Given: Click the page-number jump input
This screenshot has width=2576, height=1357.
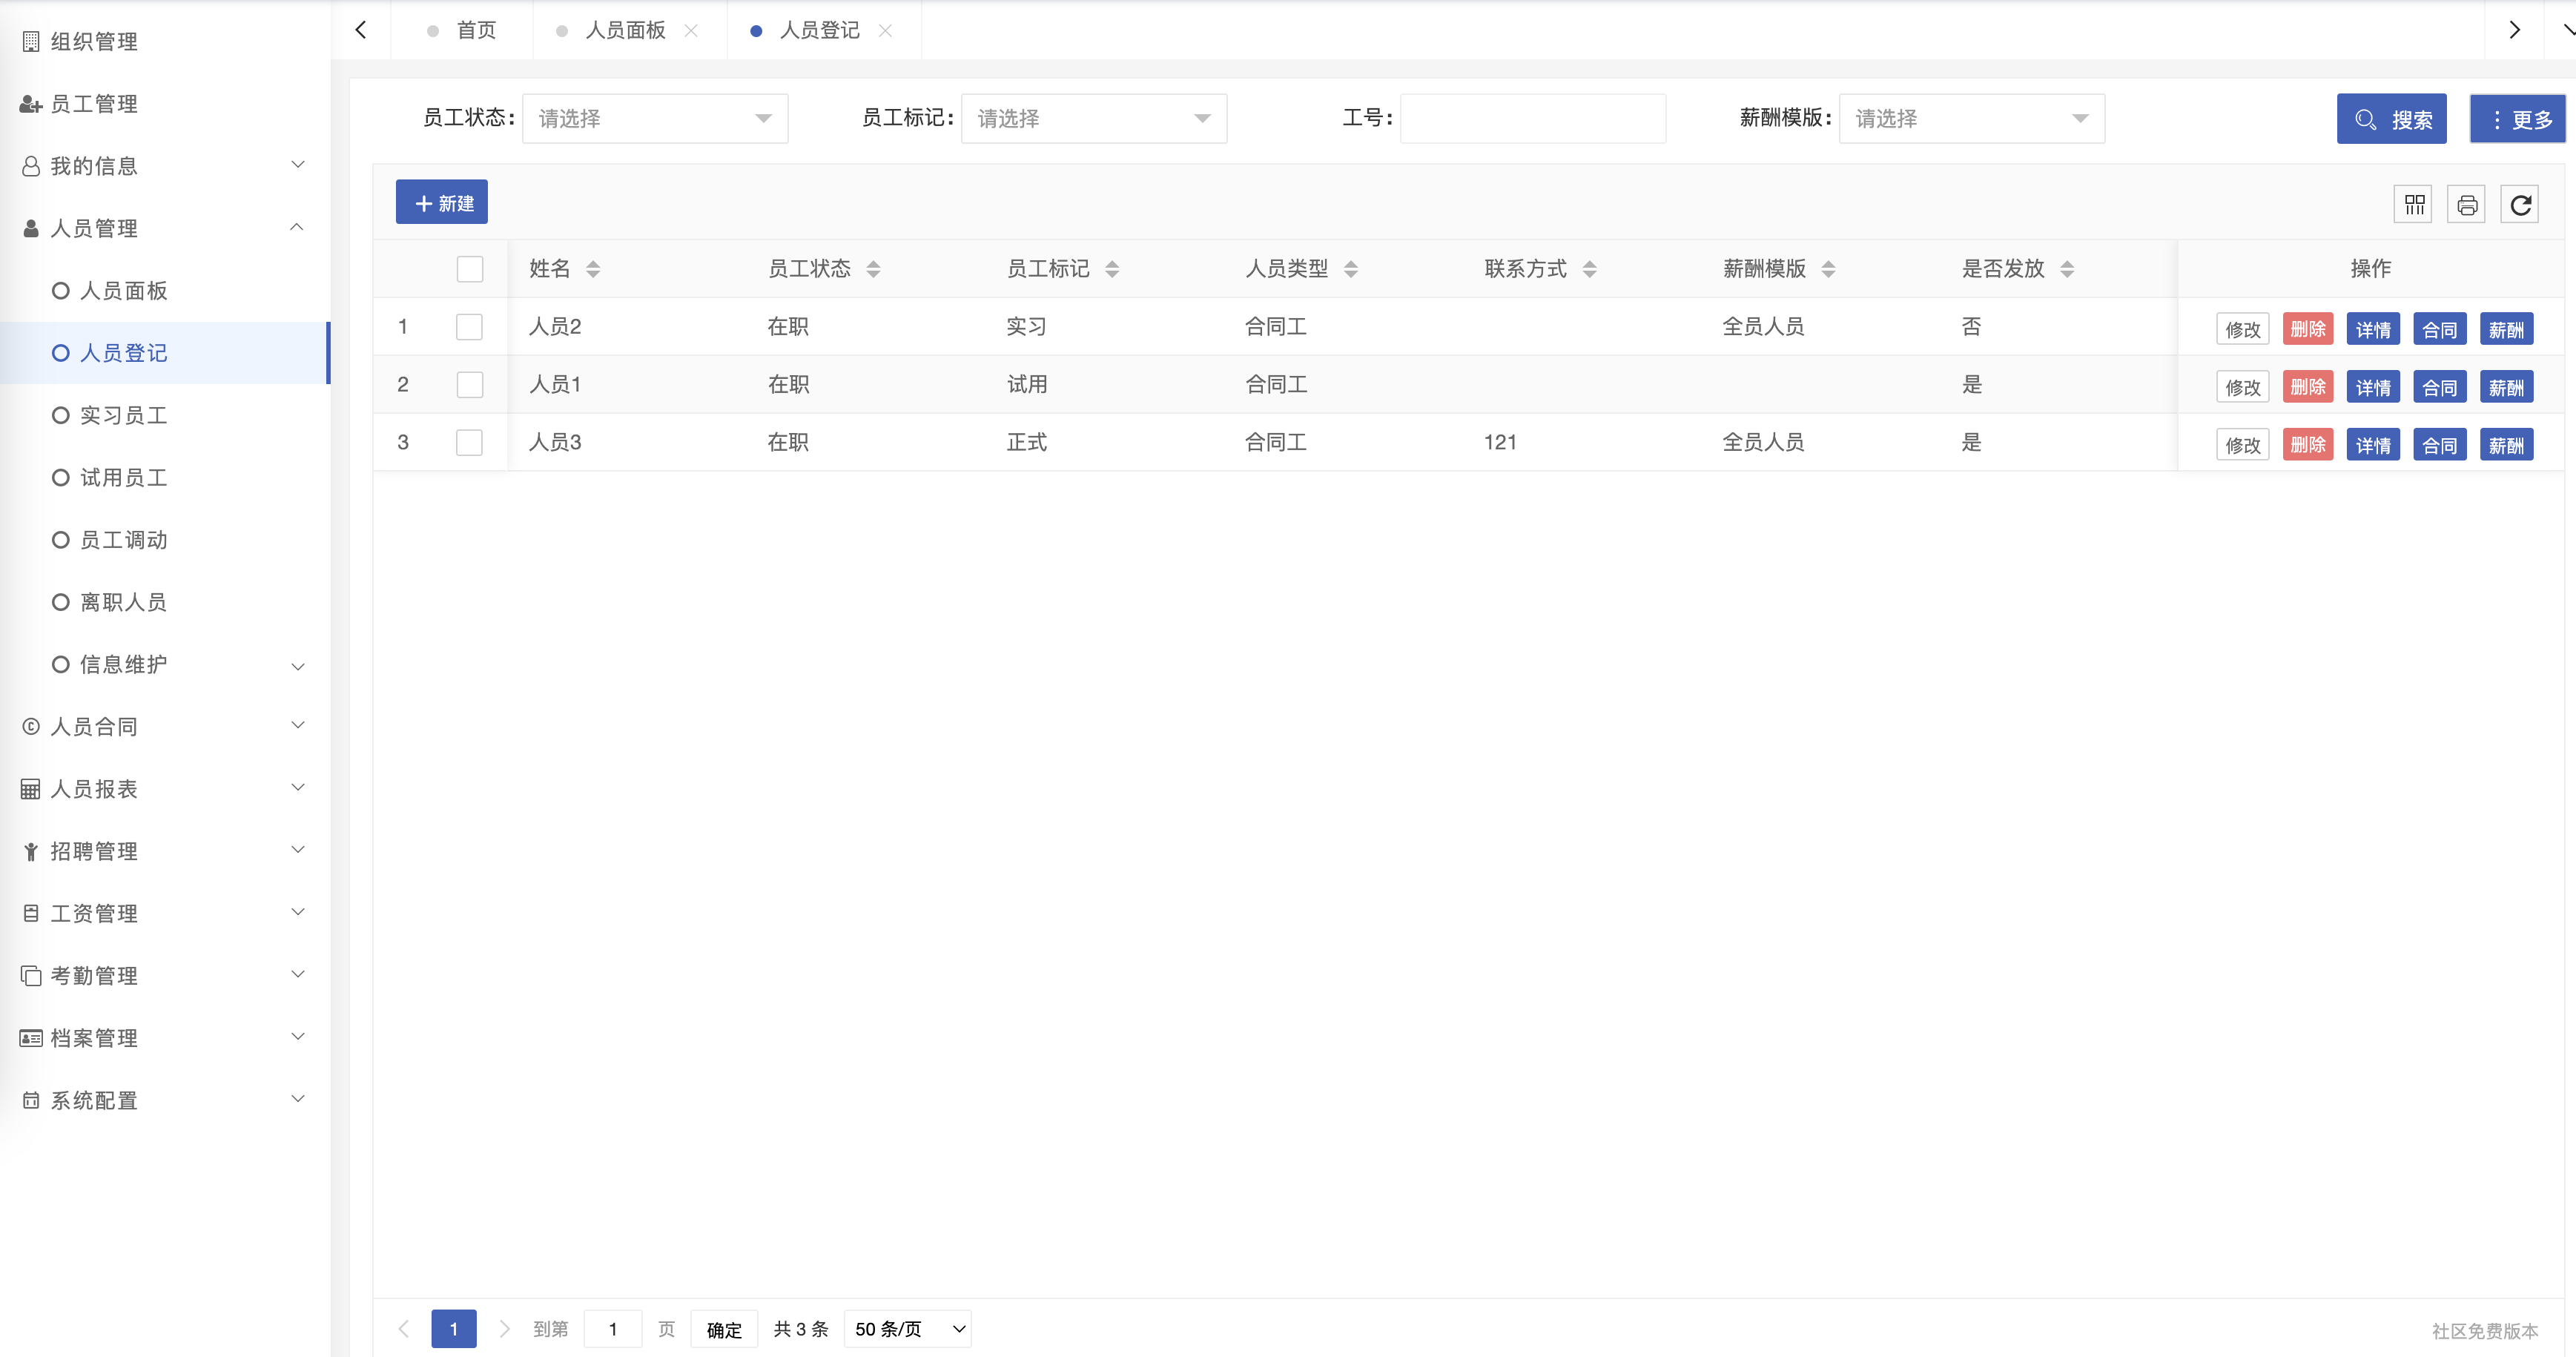Looking at the screenshot, I should pyautogui.click(x=613, y=1329).
